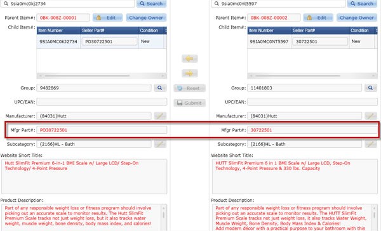Click pencil icon beside right Manufacturer field
Image resolution: width=381 pixels, height=231 pixels.
pos(371,116)
